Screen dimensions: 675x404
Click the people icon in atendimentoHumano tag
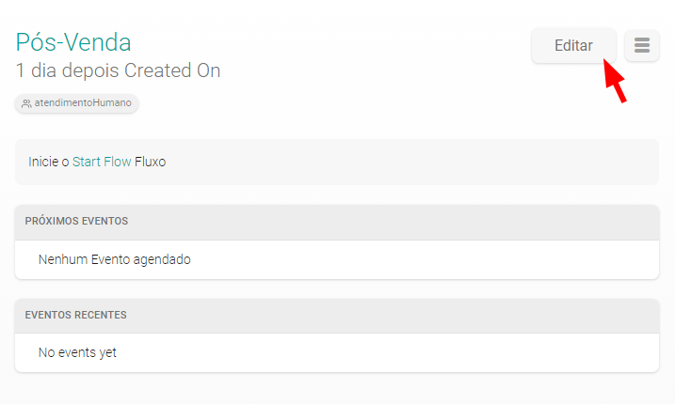coord(26,103)
